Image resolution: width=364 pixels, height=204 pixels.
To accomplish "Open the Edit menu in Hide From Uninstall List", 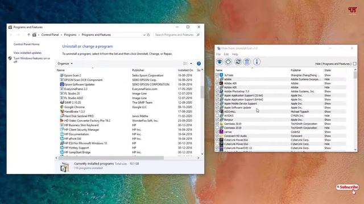I will coord(226,54).
